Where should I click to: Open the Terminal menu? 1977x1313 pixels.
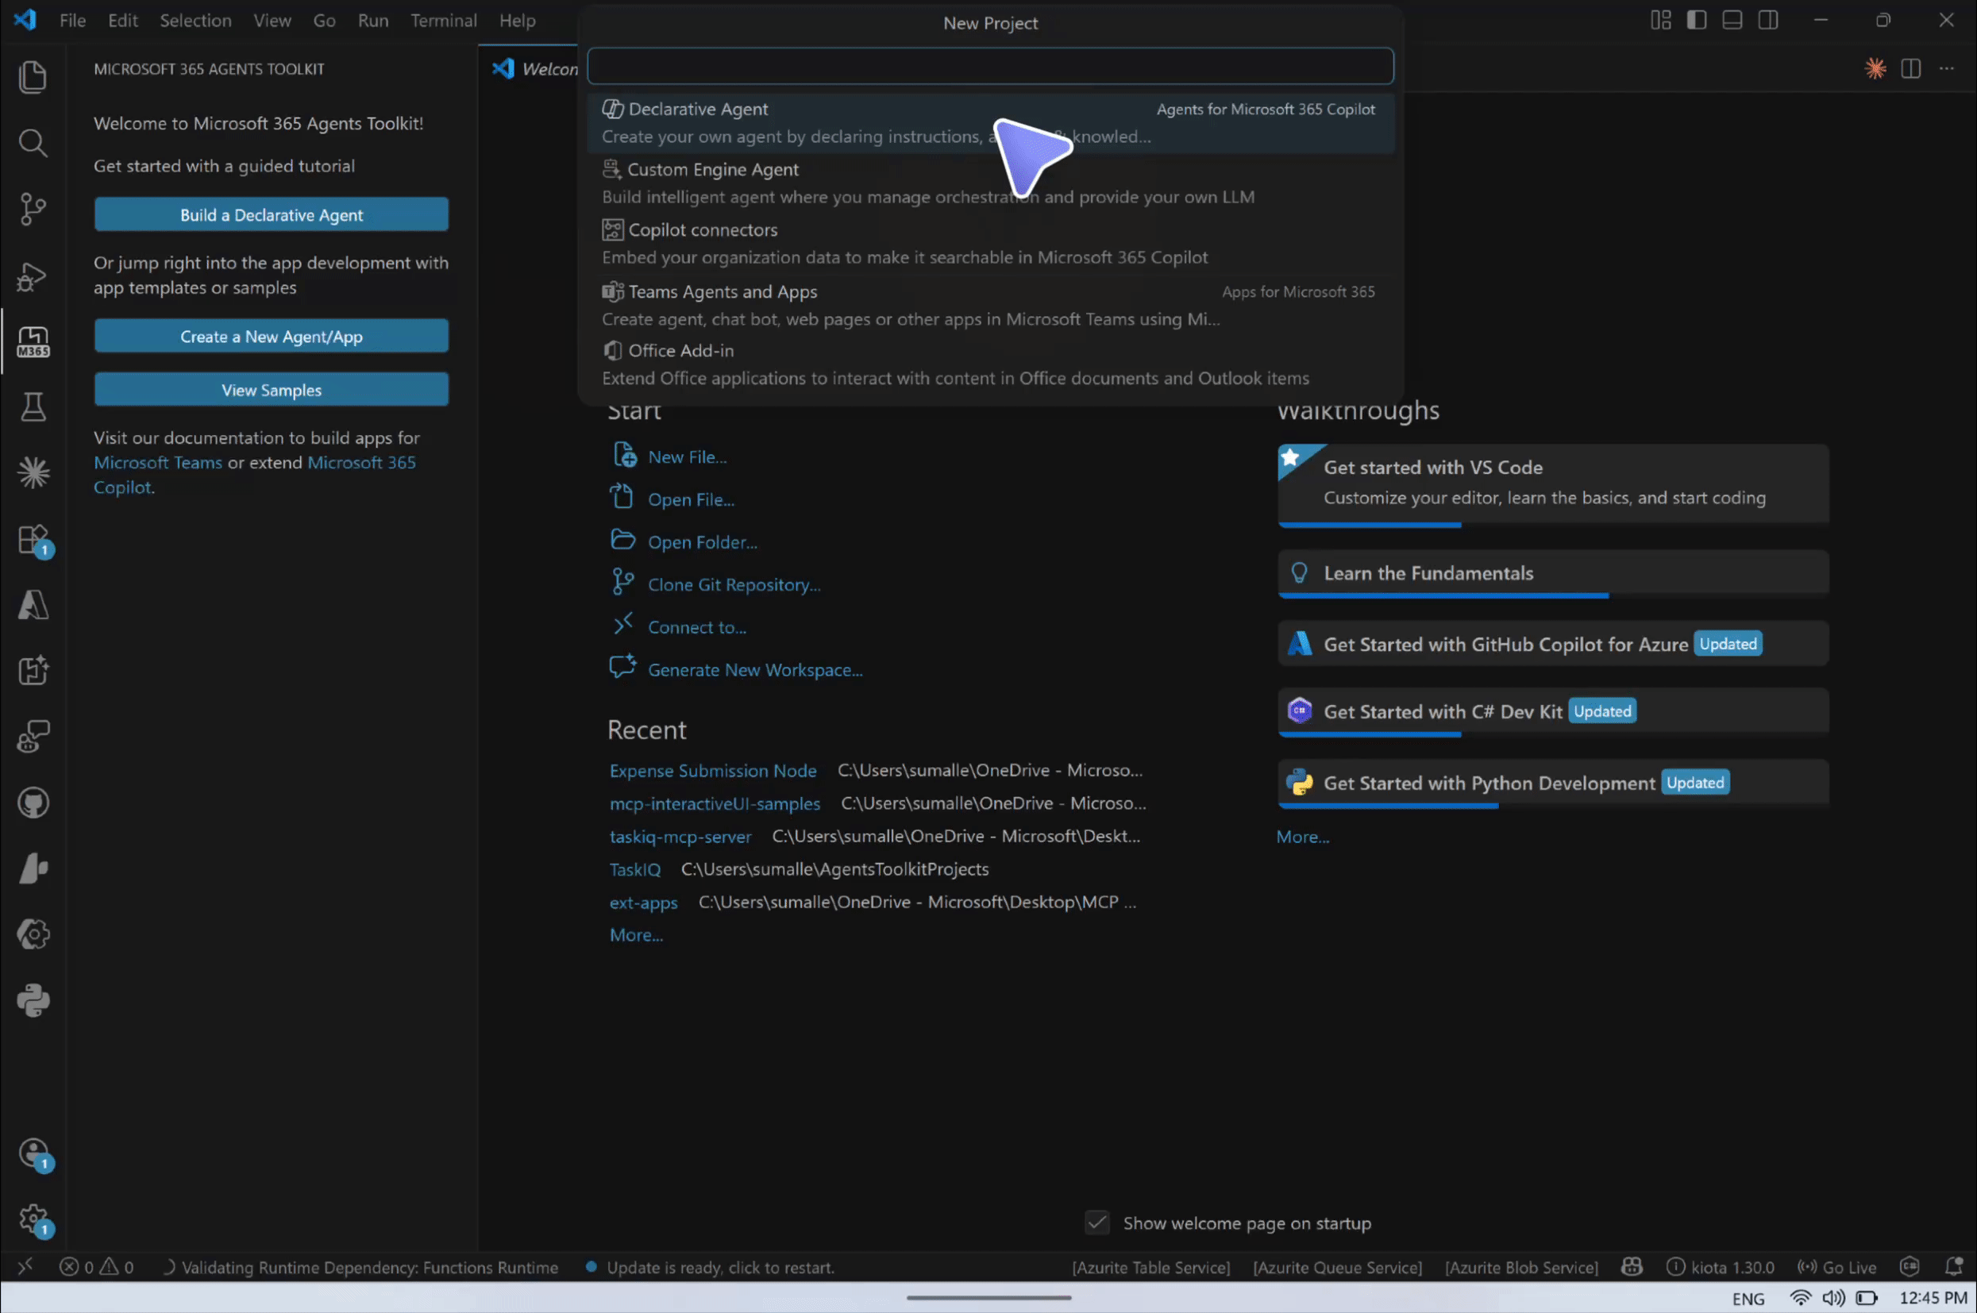(x=443, y=21)
